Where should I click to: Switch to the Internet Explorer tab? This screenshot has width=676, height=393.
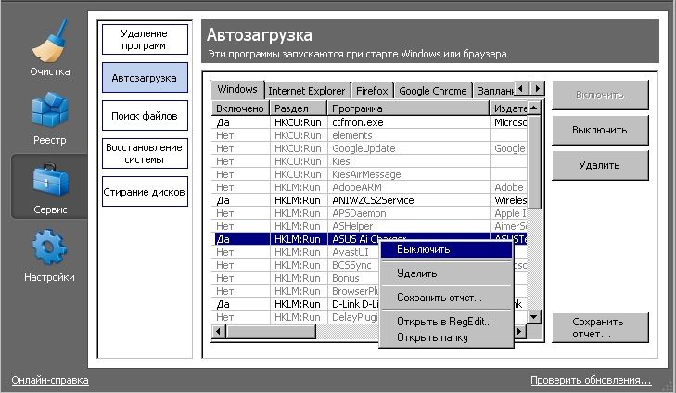307,91
